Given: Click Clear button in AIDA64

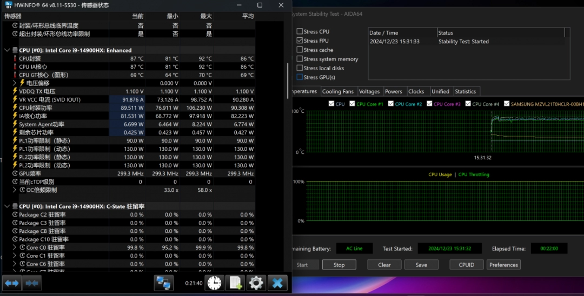Looking at the screenshot, I should click(x=384, y=265).
